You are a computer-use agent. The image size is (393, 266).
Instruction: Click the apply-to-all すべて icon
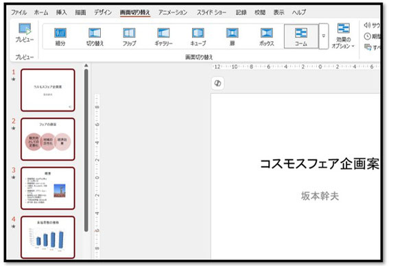(x=368, y=47)
